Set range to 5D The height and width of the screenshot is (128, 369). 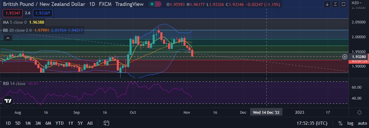tap(18, 123)
